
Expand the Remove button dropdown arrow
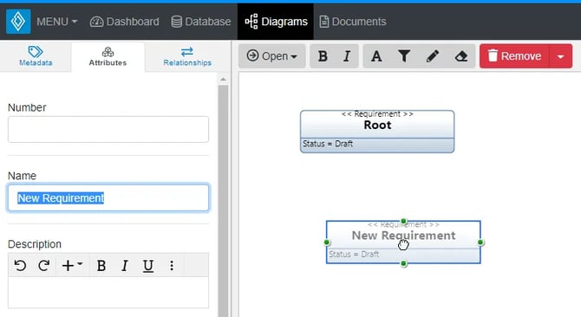(560, 56)
